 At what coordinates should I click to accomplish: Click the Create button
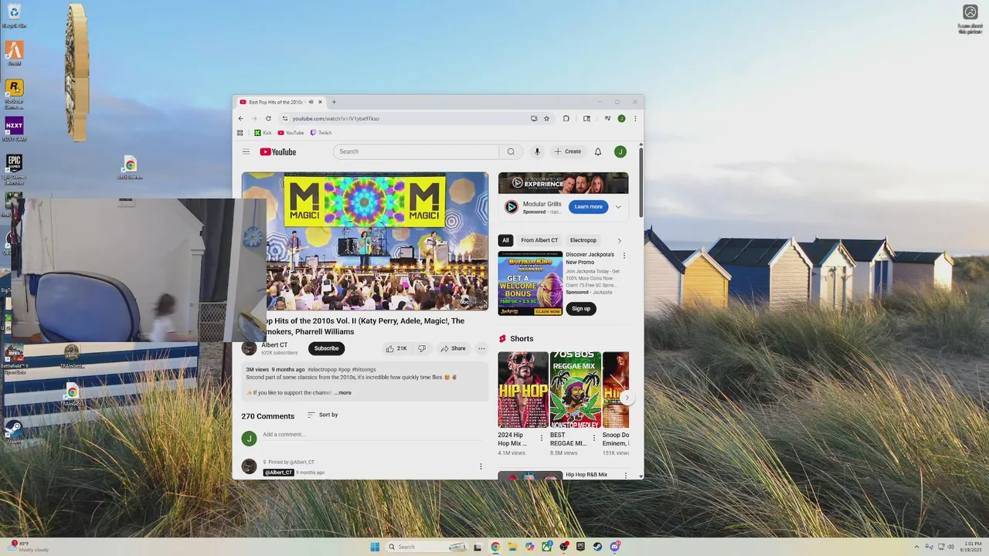[567, 152]
